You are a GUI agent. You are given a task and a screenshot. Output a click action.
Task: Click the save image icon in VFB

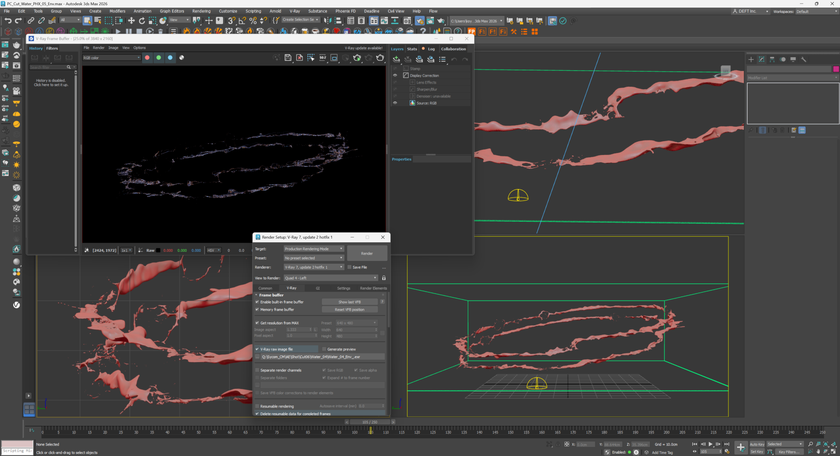pyautogui.click(x=288, y=58)
